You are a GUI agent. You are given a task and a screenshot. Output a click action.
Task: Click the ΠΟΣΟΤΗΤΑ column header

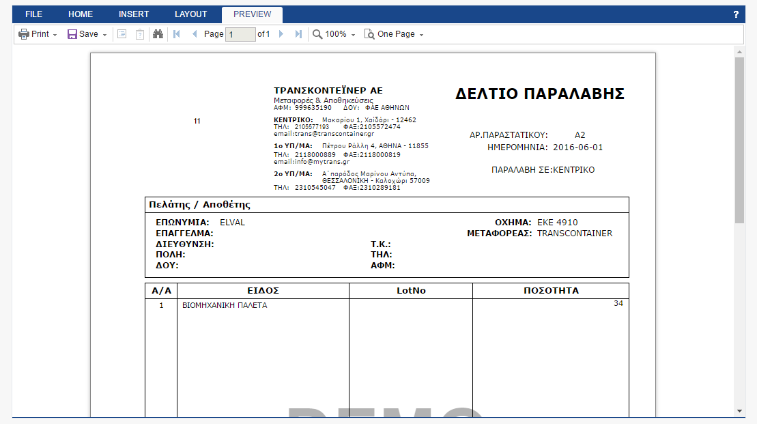(551, 291)
